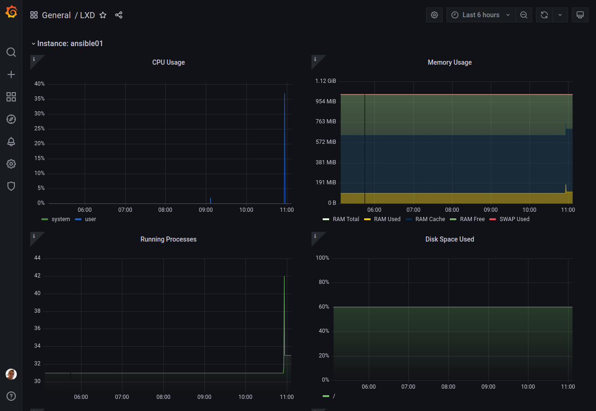596x411 pixels.
Task: Open dashboard settings gear in top bar
Action: click(434, 15)
